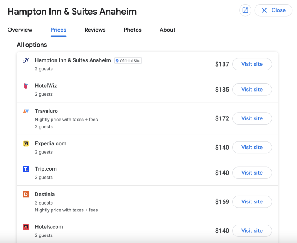Close the hotel details panel

point(273,10)
